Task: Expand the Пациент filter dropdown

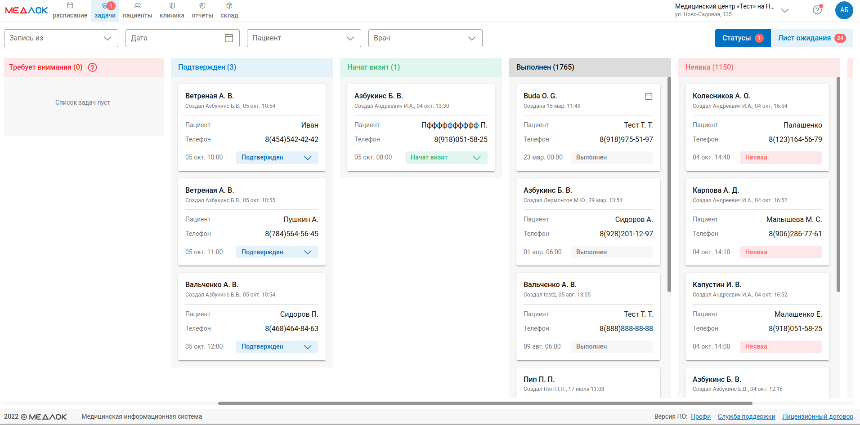Action: [304, 38]
